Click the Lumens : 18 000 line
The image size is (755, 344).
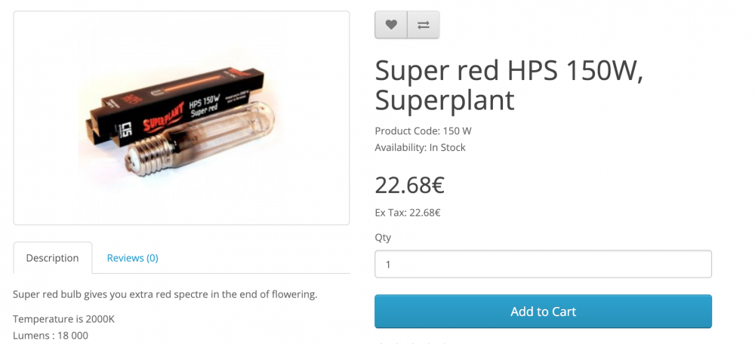click(x=51, y=336)
